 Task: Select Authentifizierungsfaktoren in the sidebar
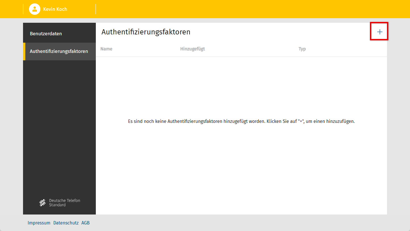point(59,51)
